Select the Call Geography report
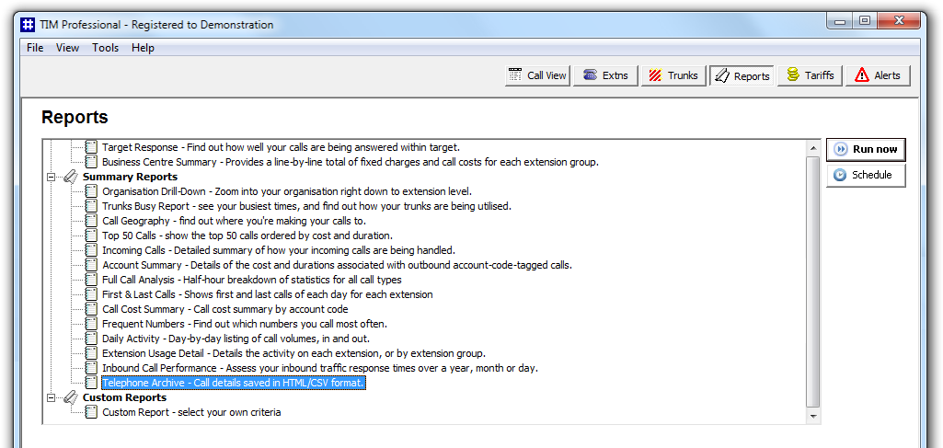The image size is (943, 448). point(234,221)
